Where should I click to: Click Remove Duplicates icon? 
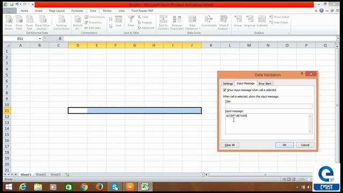tap(177, 23)
